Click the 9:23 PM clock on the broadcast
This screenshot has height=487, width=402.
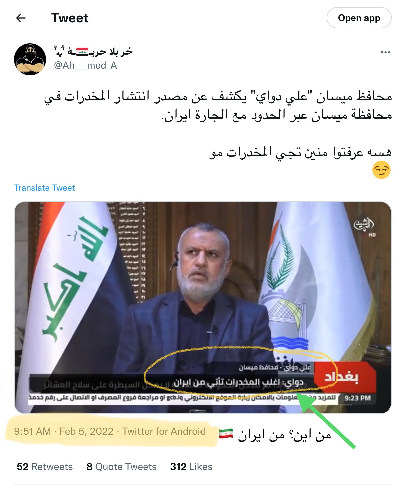357,398
